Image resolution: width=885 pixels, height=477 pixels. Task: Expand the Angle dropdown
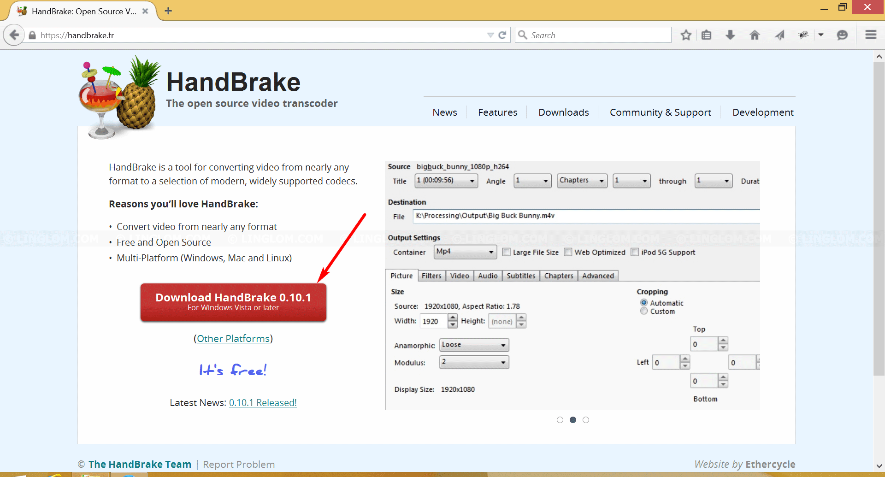pyautogui.click(x=533, y=181)
